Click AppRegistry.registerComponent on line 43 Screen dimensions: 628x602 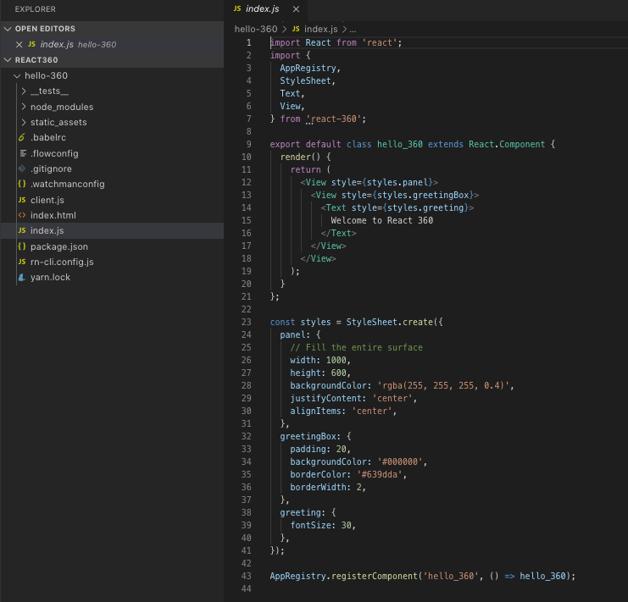point(343,576)
